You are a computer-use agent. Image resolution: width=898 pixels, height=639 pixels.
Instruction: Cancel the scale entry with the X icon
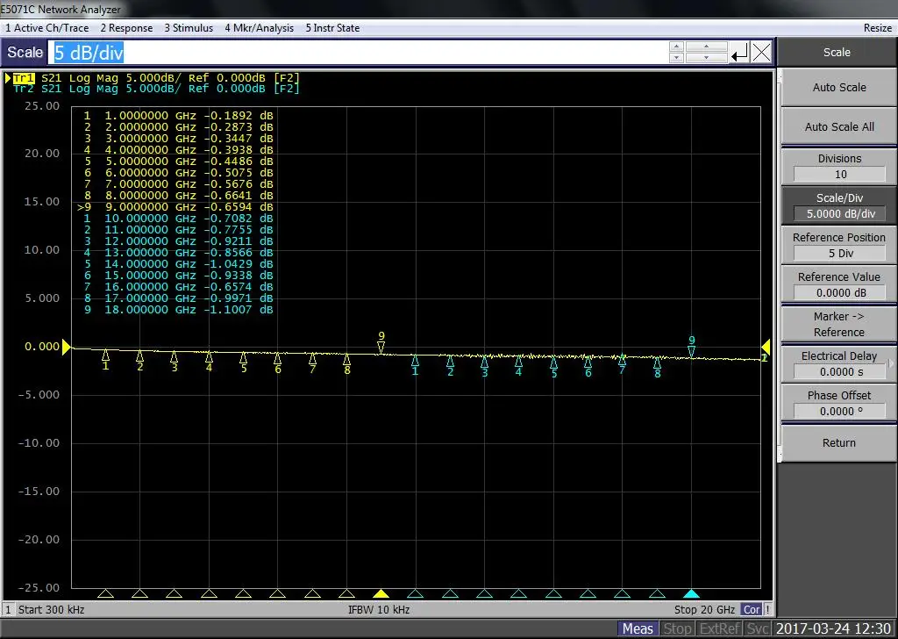[761, 53]
